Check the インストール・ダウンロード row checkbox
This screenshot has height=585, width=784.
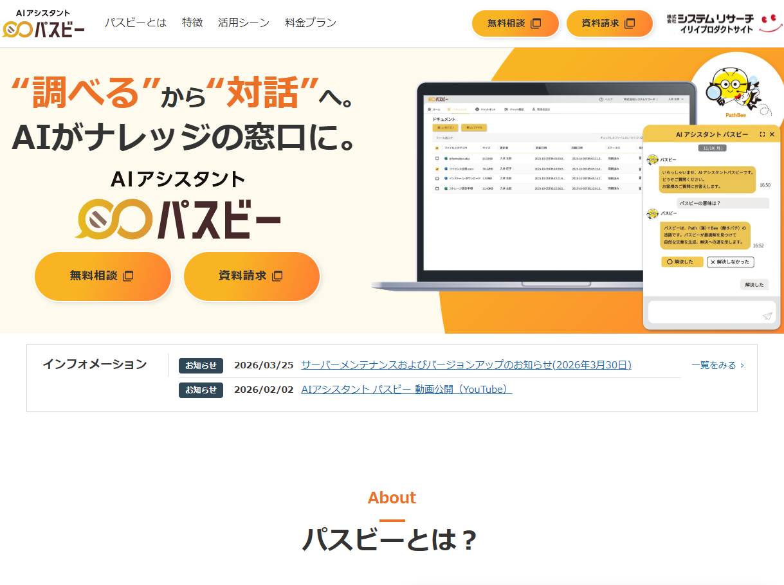[x=437, y=178]
